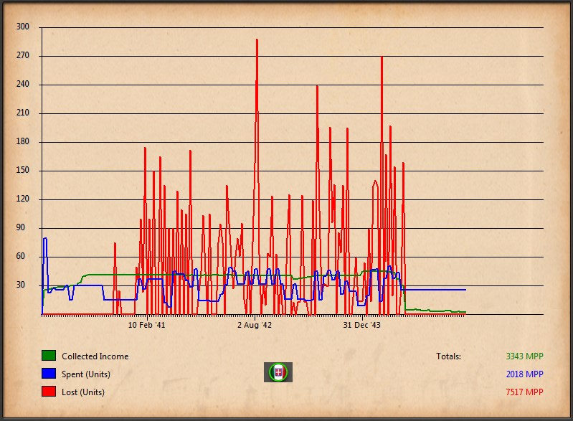Screen dimensions: 573x421
Task: Click the Italy flag icon below chart
Action: [x=278, y=372]
